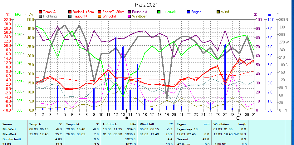Click the 1035 value on pressure axis

tap(18, 25)
